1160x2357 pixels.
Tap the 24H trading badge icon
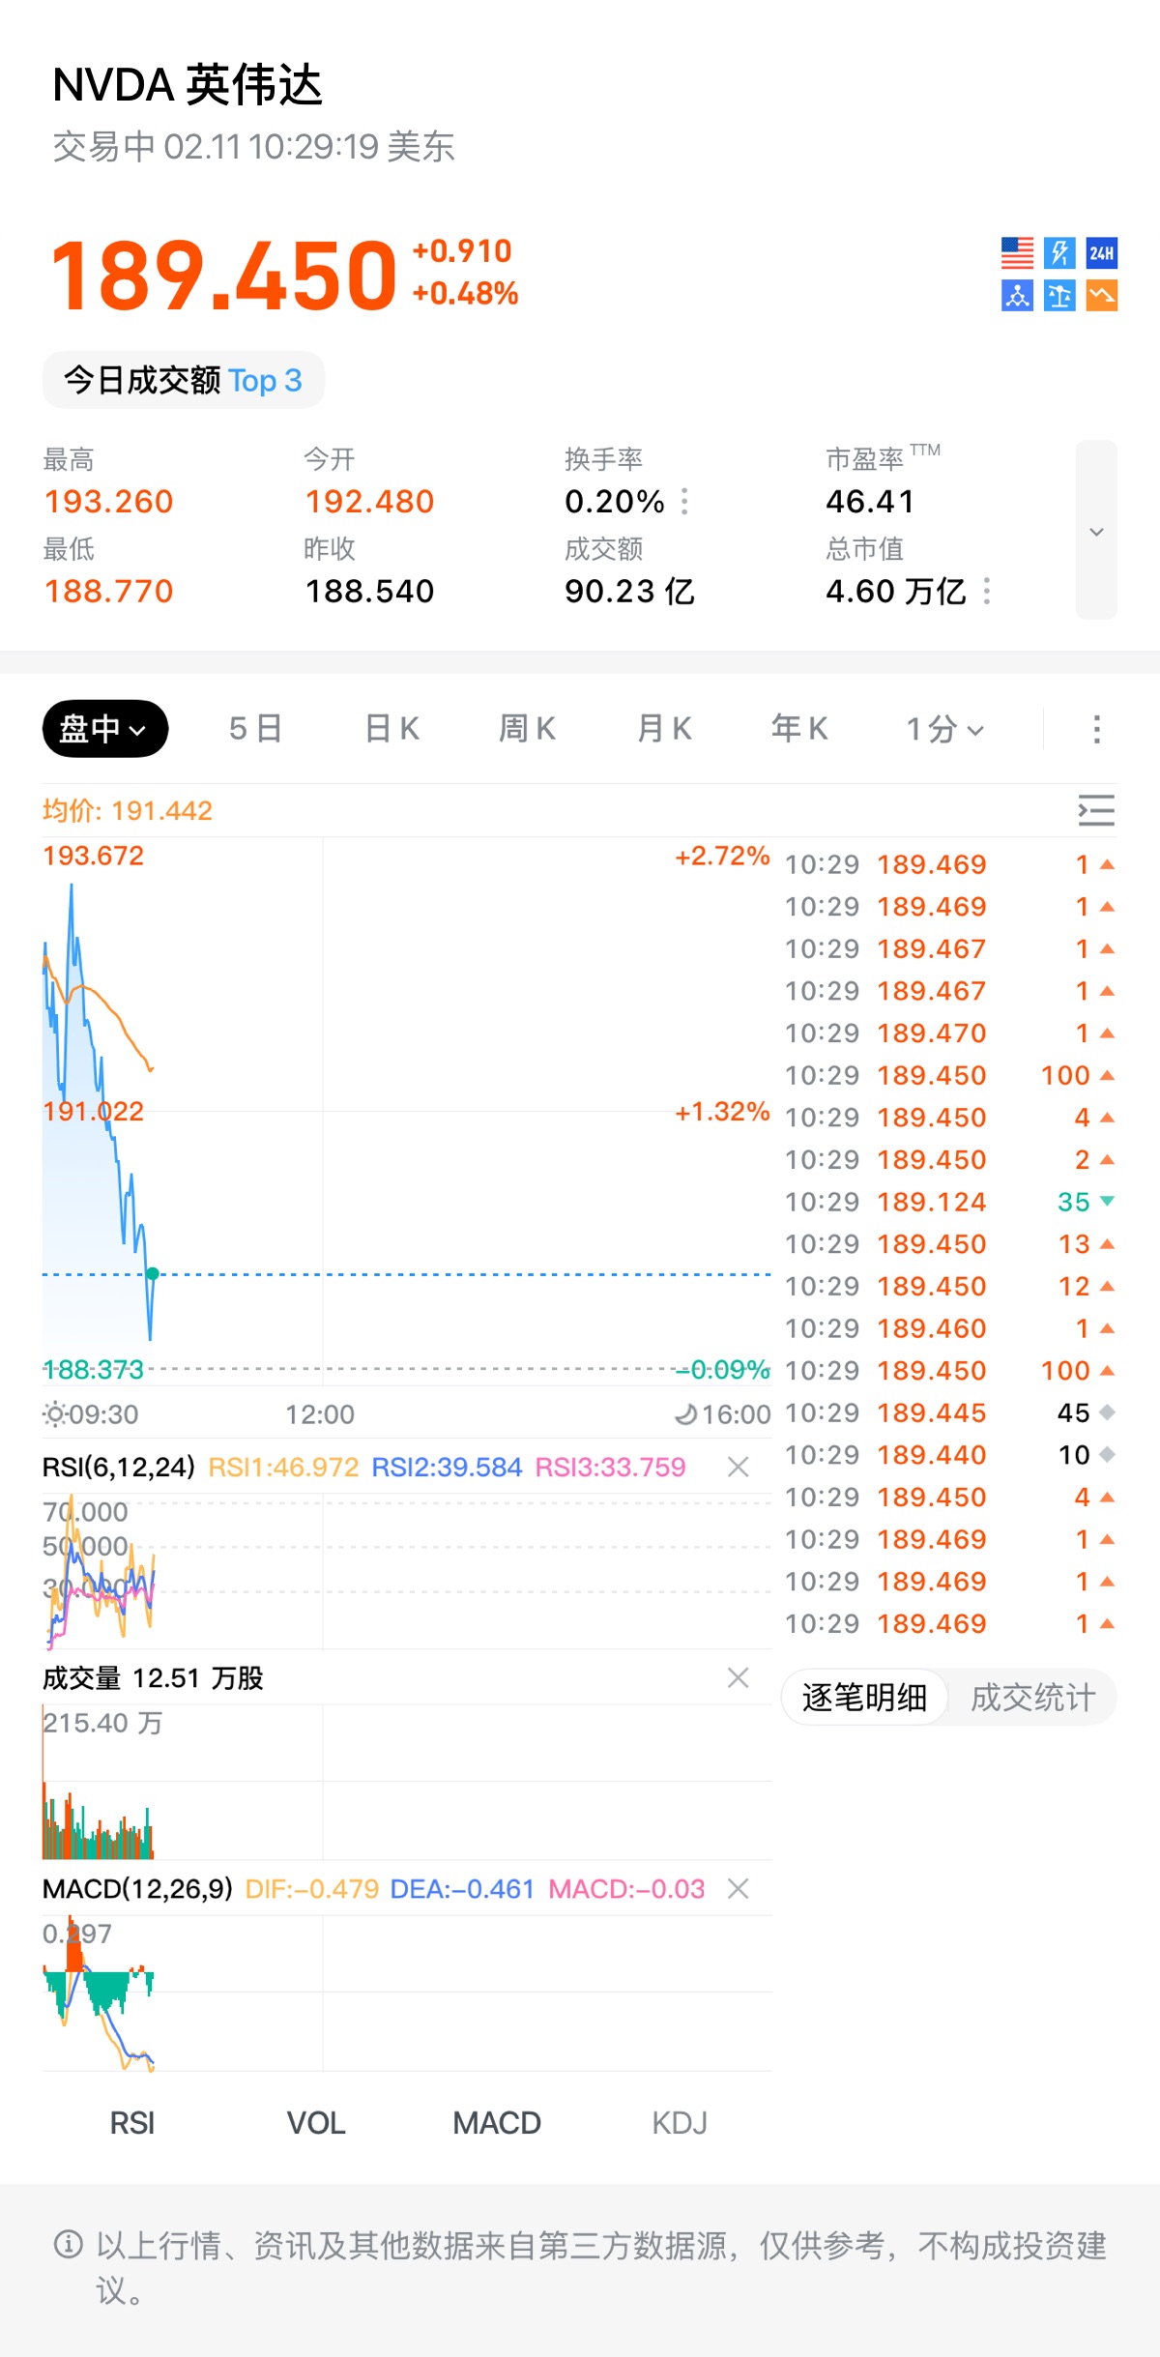[1102, 253]
